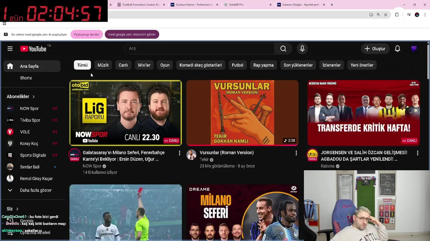Bookmark this page with the star icon
430x241 pixels.
click(386, 15)
